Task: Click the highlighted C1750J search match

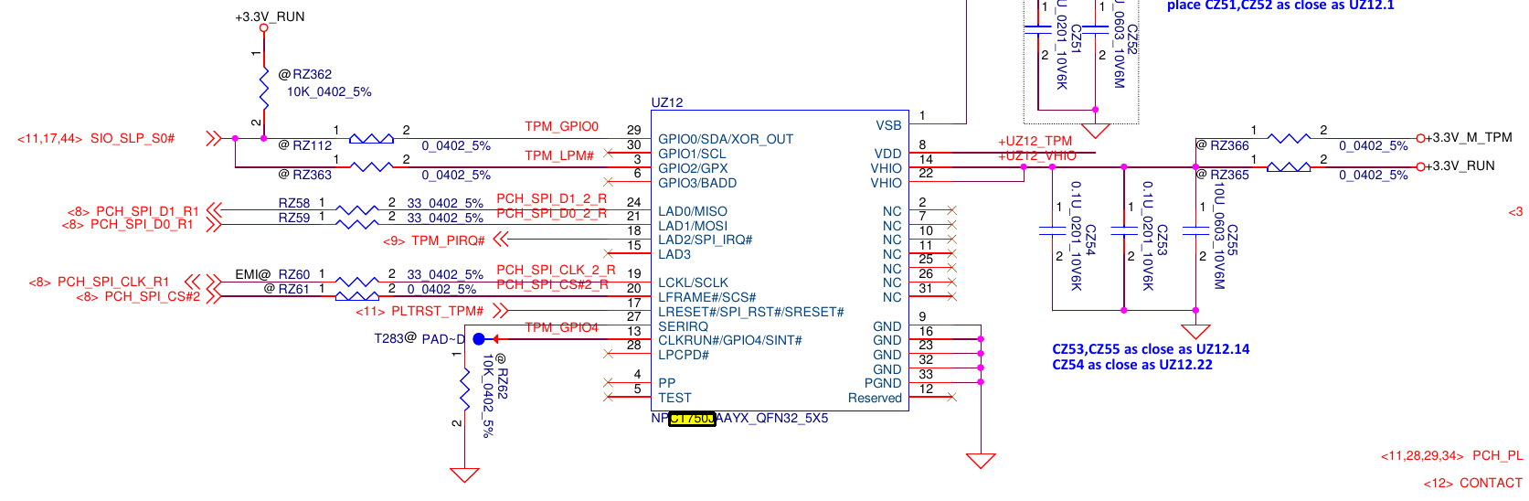Action: [x=692, y=419]
